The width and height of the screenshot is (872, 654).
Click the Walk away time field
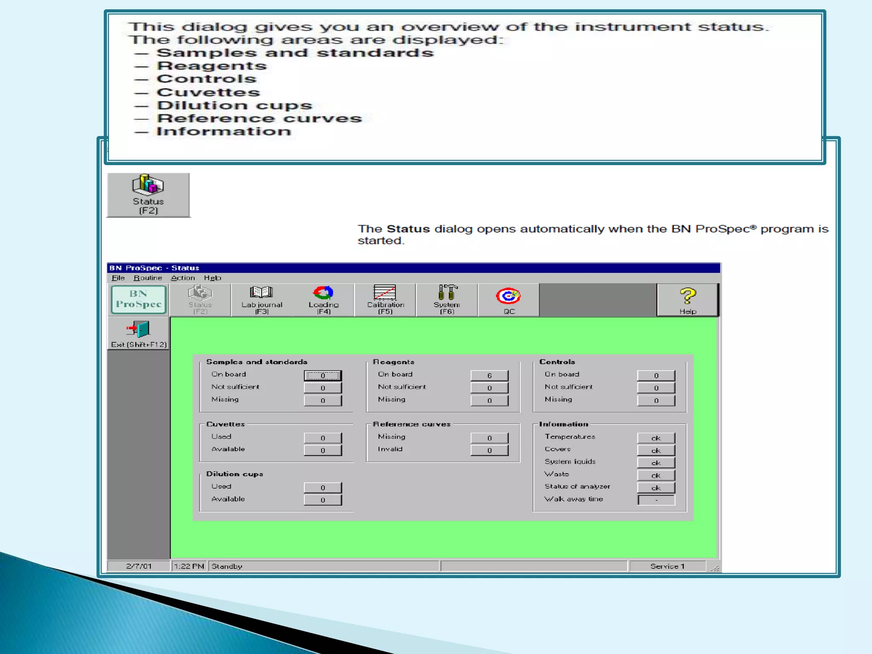(x=656, y=500)
